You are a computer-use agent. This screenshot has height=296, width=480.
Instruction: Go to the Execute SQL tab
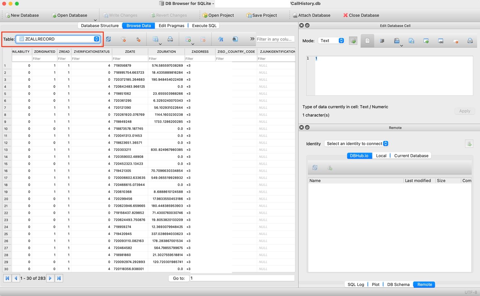204,26
